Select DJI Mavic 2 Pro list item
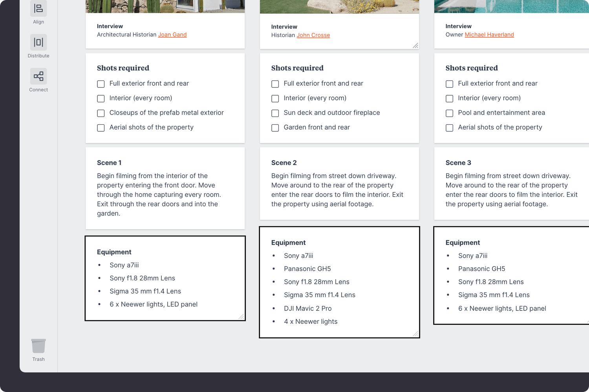 click(x=307, y=309)
